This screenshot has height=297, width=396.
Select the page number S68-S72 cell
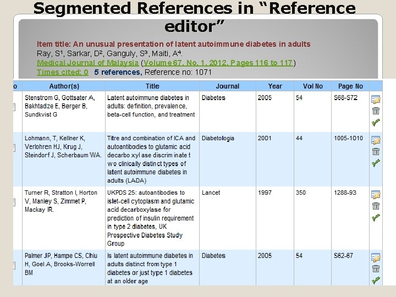pyautogui.click(x=350, y=112)
